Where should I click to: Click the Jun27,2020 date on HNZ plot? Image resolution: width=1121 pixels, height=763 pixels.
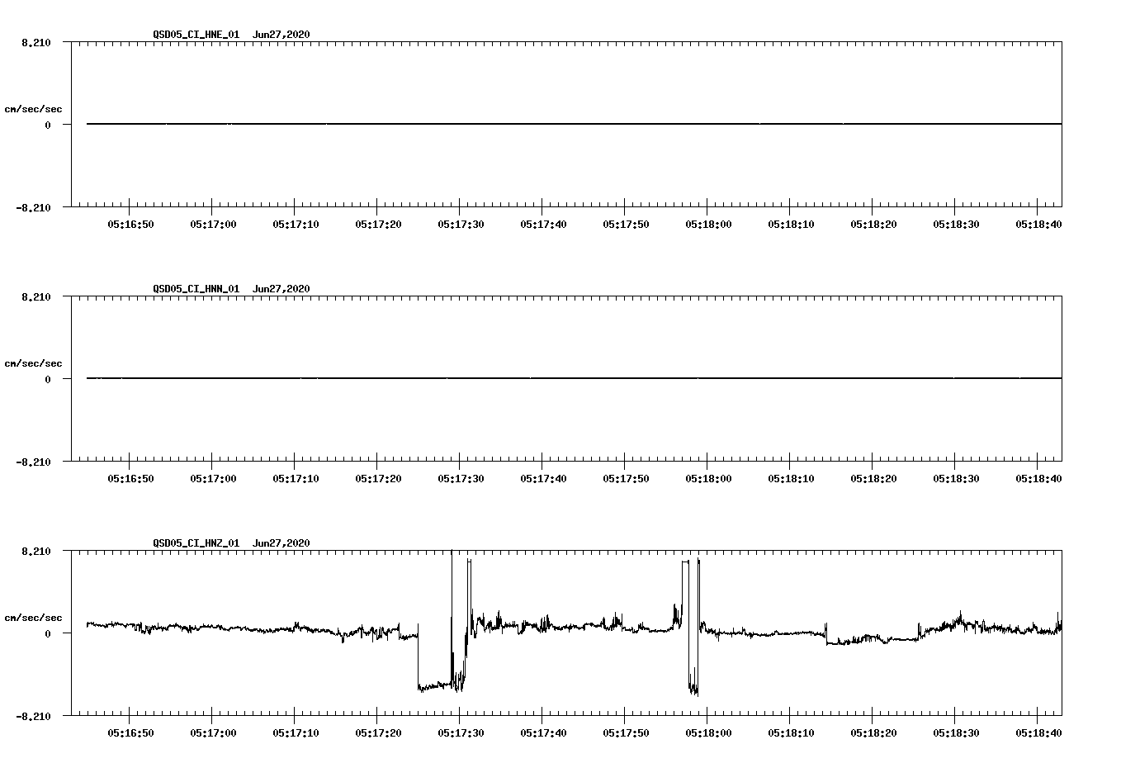tap(281, 543)
